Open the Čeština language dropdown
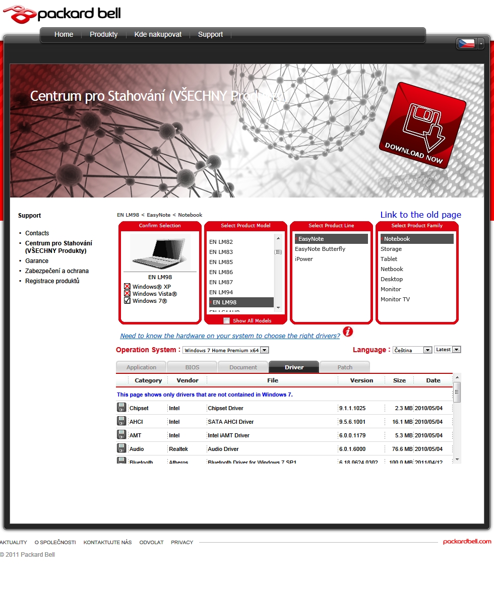 click(x=412, y=350)
